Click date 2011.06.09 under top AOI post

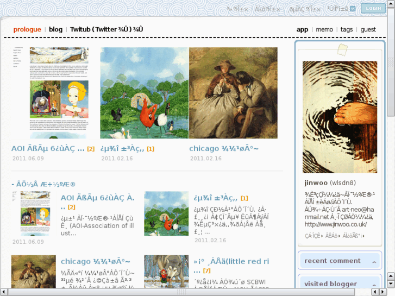pos(28,159)
